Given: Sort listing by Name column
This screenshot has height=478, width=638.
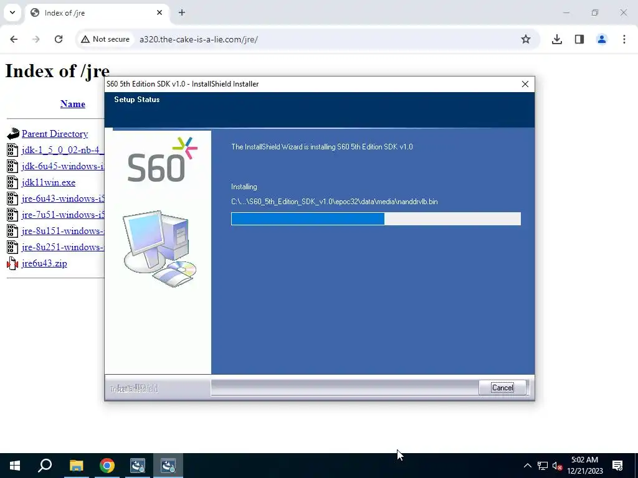Looking at the screenshot, I should point(73,104).
